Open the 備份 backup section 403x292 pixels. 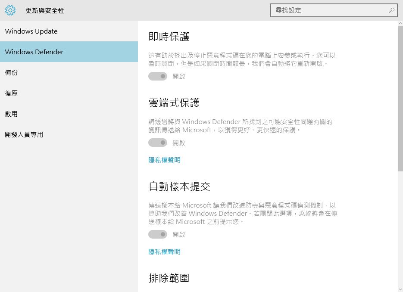pos(69,72)
